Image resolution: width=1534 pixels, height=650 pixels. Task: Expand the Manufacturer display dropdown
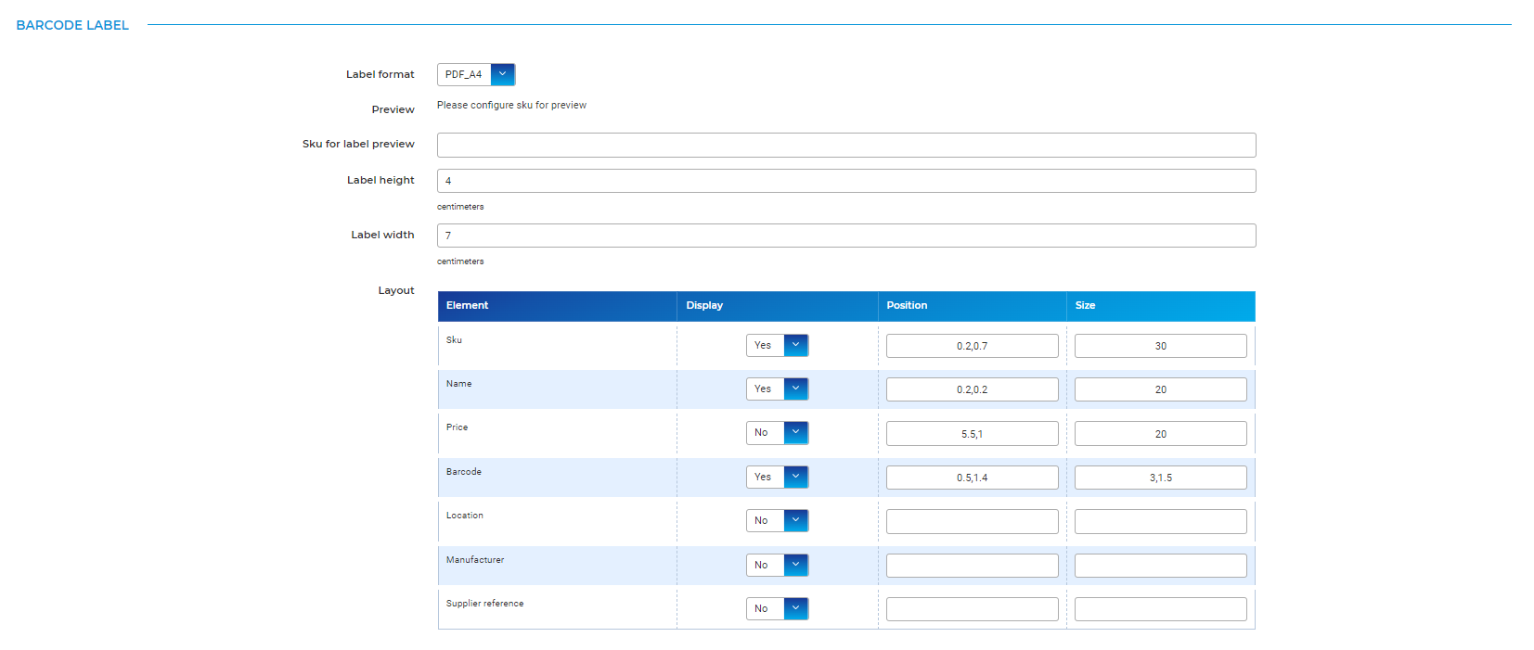[x=777, y=565]
